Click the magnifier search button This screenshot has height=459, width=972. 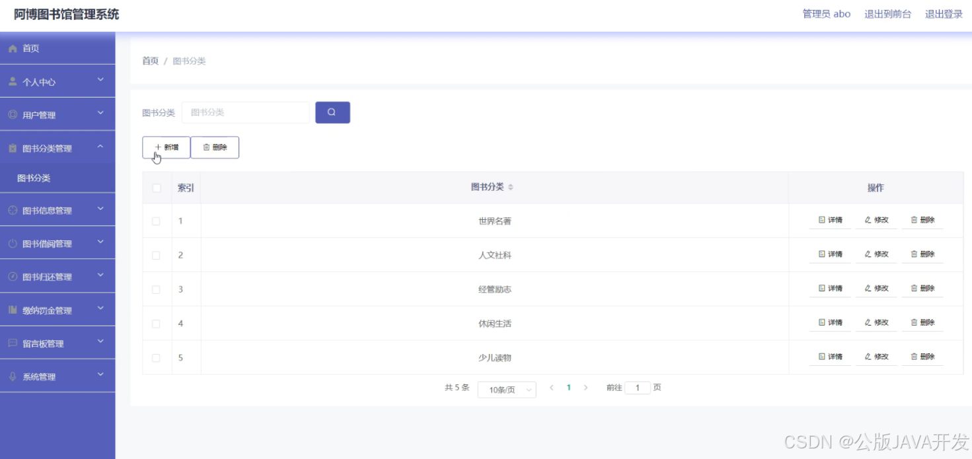coord(332,112)
